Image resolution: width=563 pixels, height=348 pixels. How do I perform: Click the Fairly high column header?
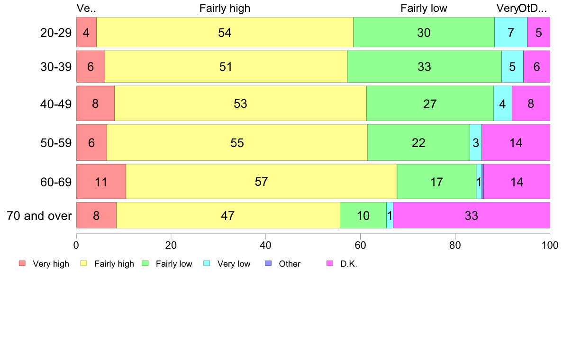(225, 8)
